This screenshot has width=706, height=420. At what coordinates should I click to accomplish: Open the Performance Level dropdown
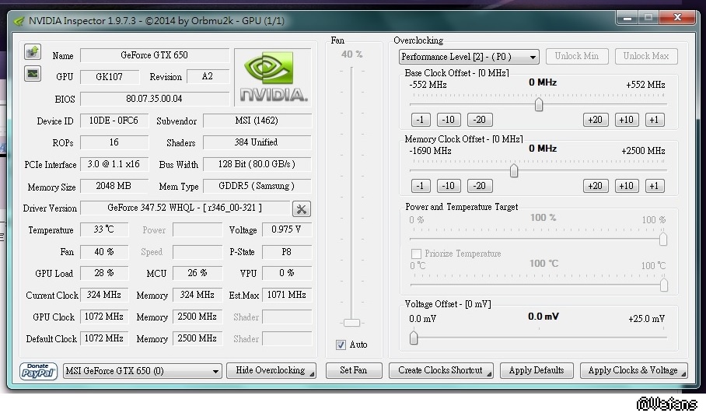(x=469, y=57)
